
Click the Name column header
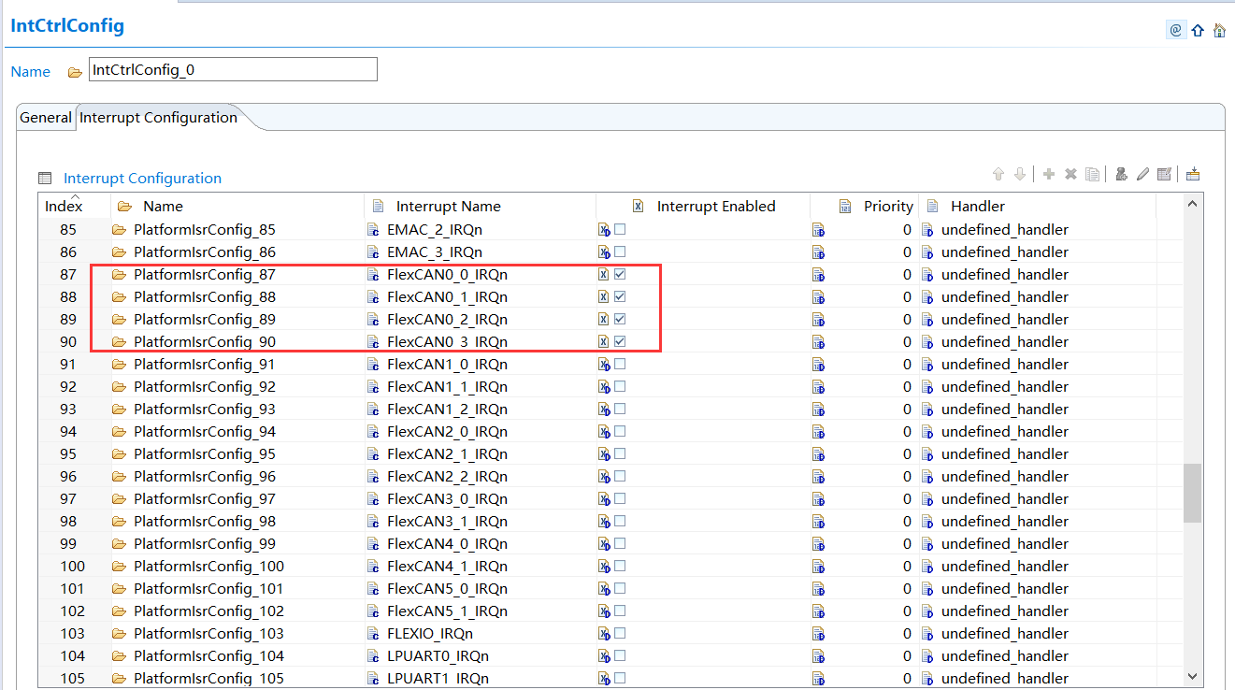(237, 206)
